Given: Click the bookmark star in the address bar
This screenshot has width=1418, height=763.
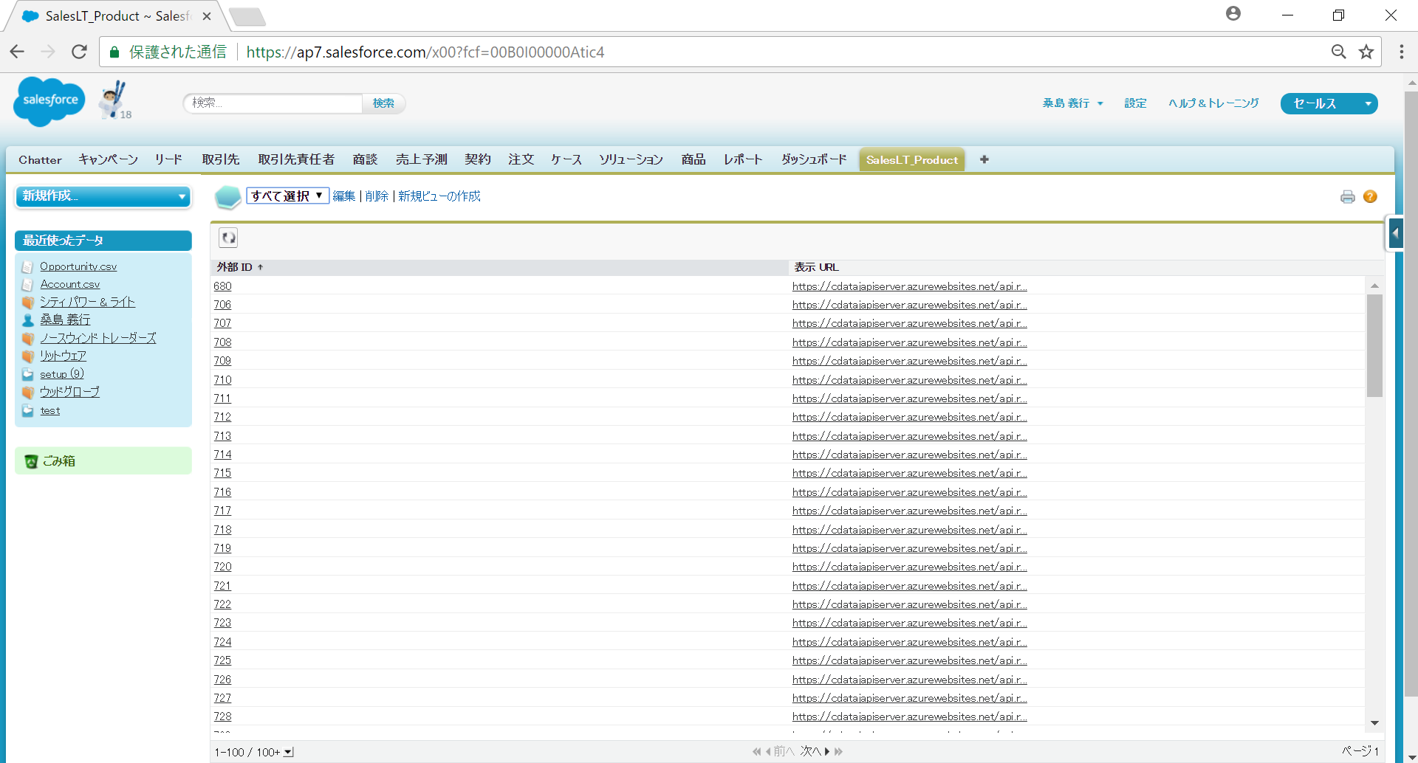Looking at the screenshot, I should coord(1366,52).
